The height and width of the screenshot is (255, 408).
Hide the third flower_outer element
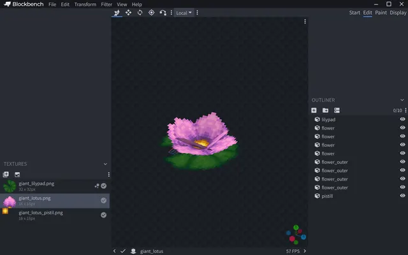click(402, 178)
